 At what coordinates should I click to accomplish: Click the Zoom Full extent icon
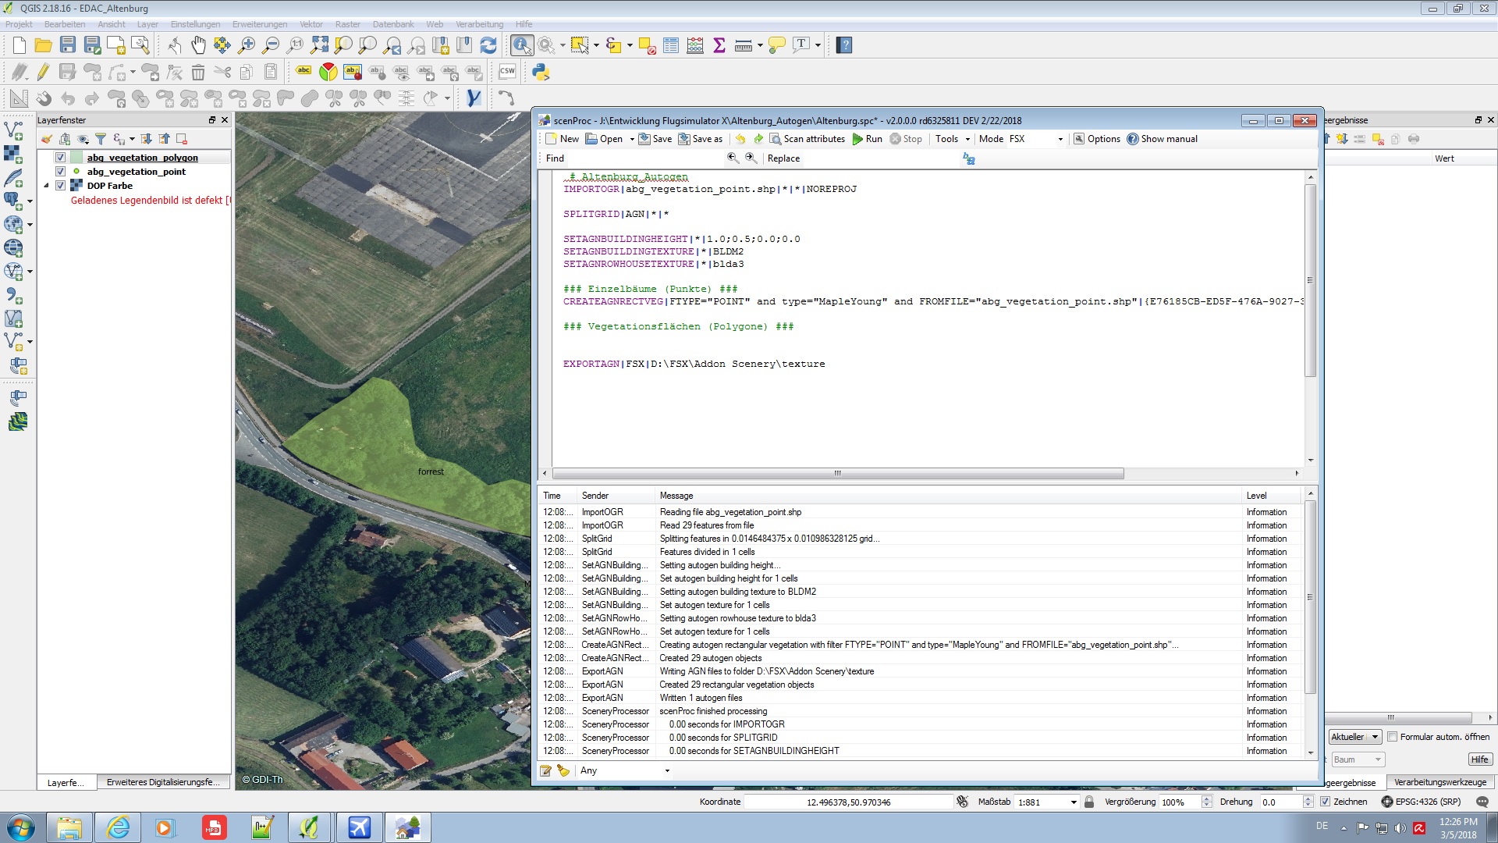(x=319, y=45)
